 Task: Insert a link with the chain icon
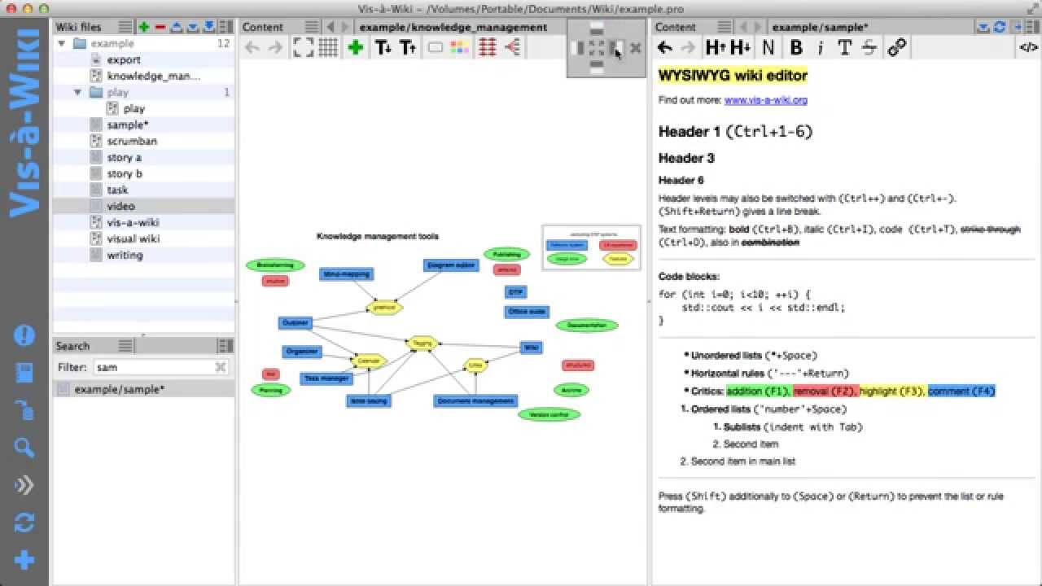897,48
